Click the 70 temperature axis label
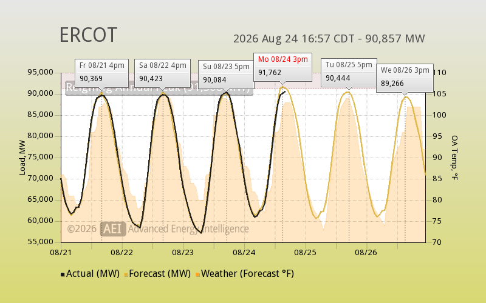 [x=437, y=242]
